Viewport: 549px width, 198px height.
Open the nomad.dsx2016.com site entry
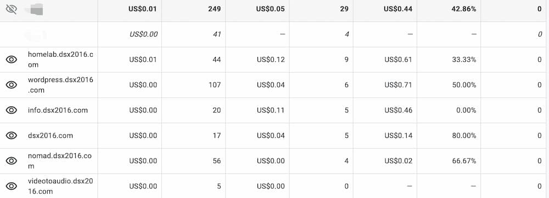pyautogui.click(x=59, y=161)
